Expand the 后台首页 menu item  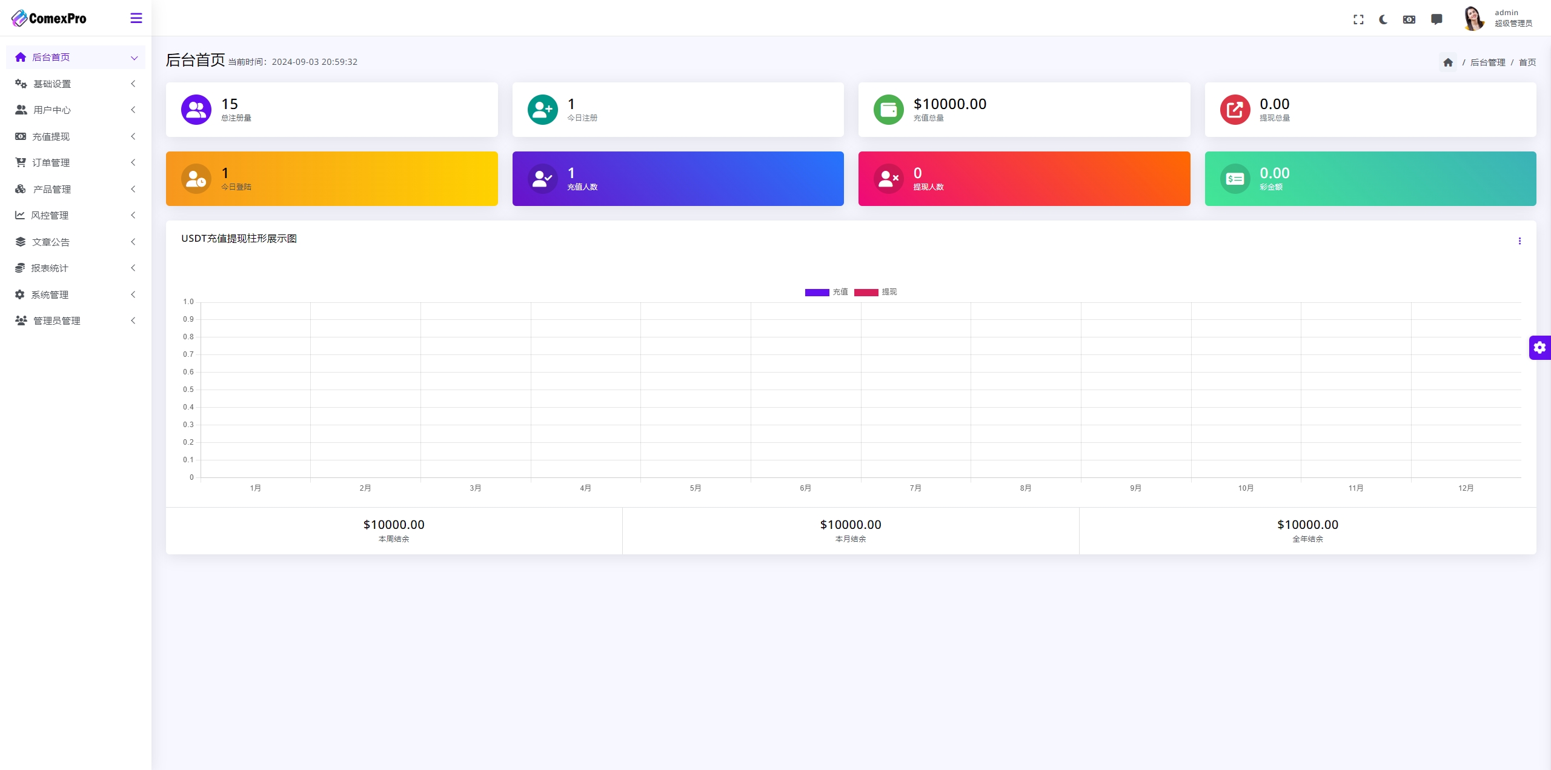pos(133,56)
